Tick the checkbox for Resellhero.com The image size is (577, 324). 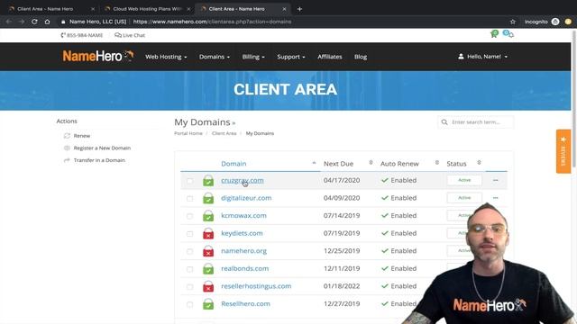pyautogui.click(x=190, y=304)
